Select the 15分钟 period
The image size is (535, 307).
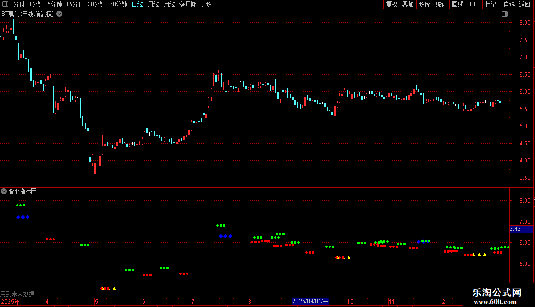pos(74,4)
